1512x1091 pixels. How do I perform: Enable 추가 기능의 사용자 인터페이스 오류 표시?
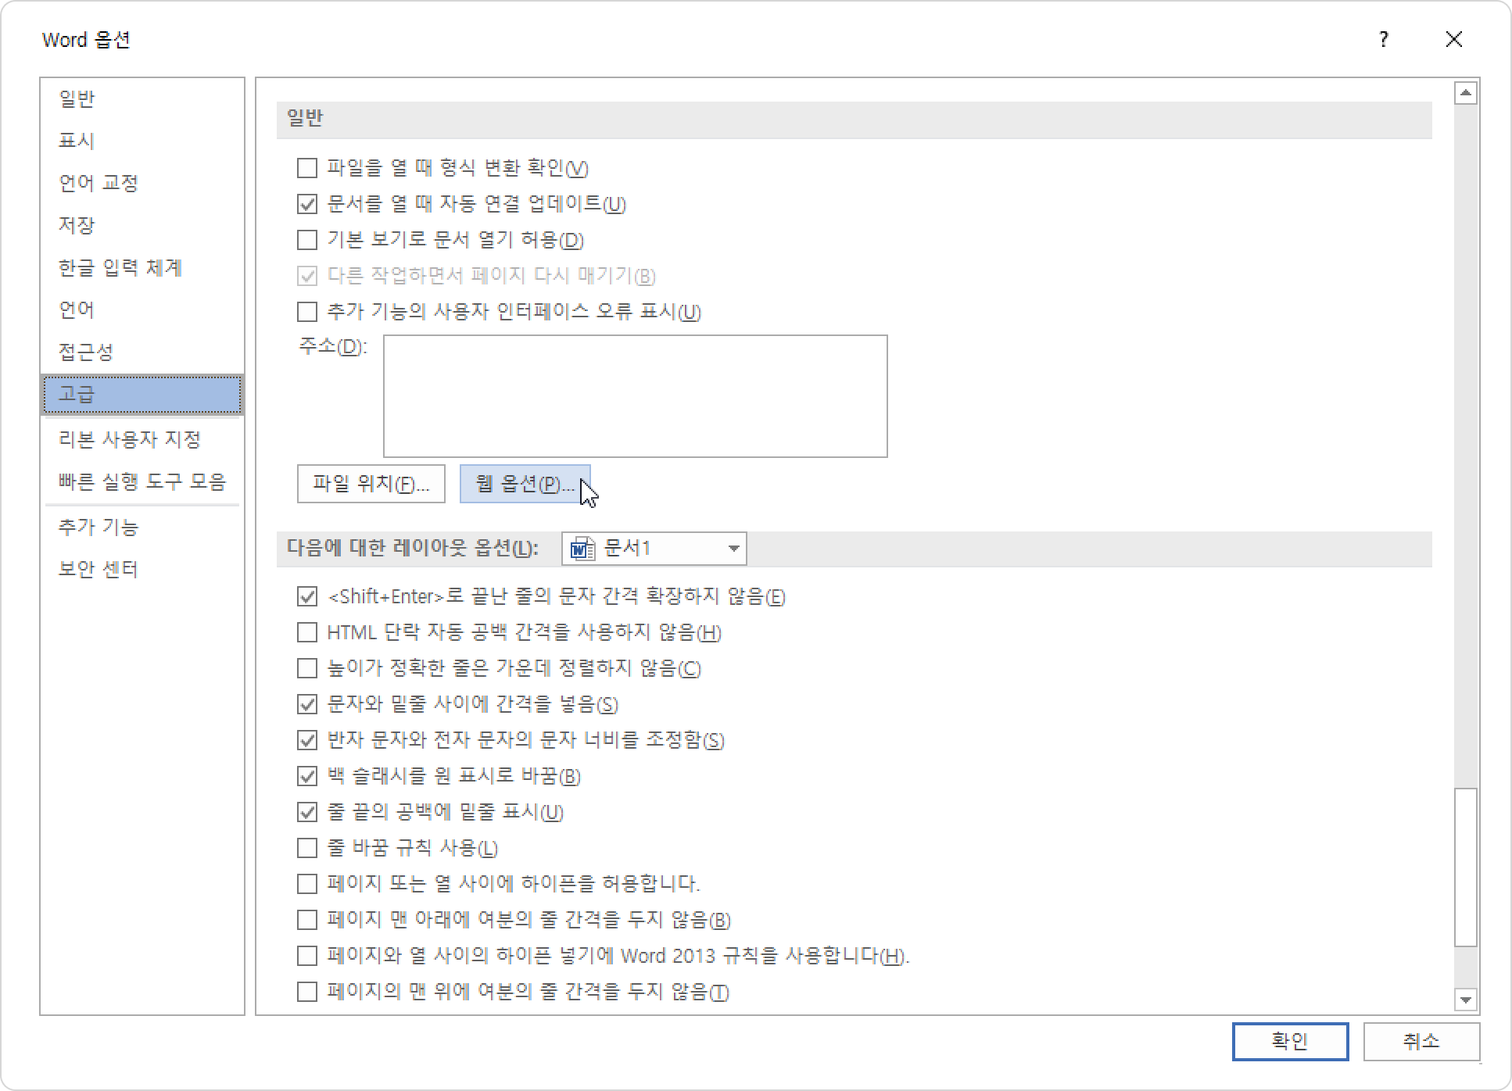tap(307, 312)
